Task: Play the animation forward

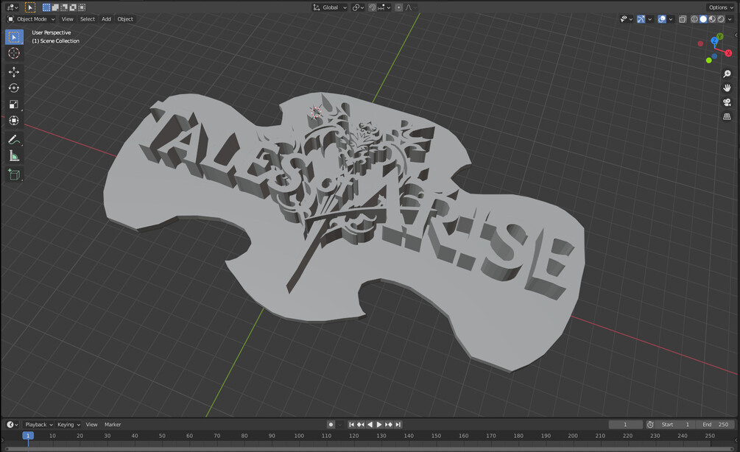Action: tap(379, 425)
